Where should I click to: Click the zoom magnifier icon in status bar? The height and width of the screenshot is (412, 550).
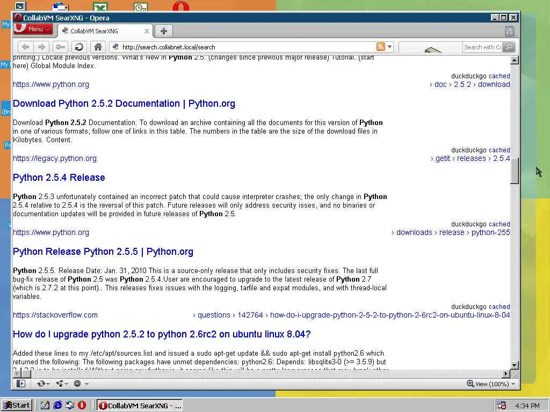point(470,384)
